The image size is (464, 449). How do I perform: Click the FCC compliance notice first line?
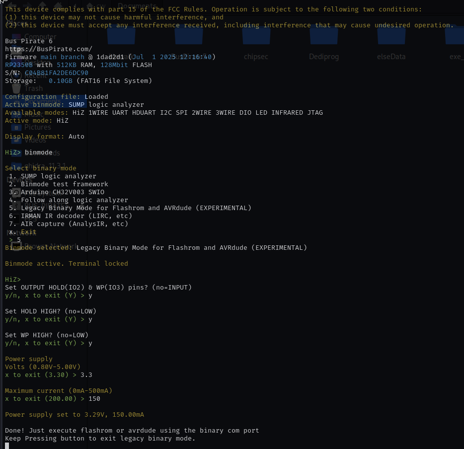(x=213, y=9)
